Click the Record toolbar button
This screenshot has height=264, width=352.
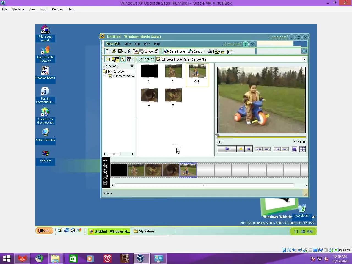pyautogui.click(x=216, y=51)
